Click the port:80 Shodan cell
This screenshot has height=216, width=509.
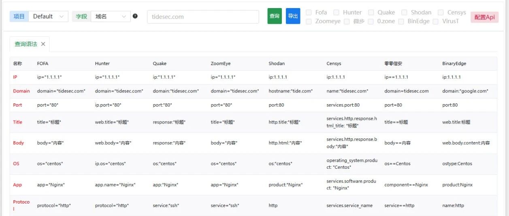click(x=277, y=105)
